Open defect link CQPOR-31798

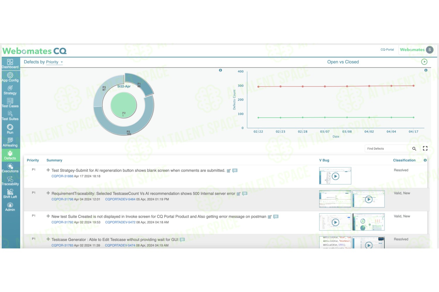tap(62, 199)
